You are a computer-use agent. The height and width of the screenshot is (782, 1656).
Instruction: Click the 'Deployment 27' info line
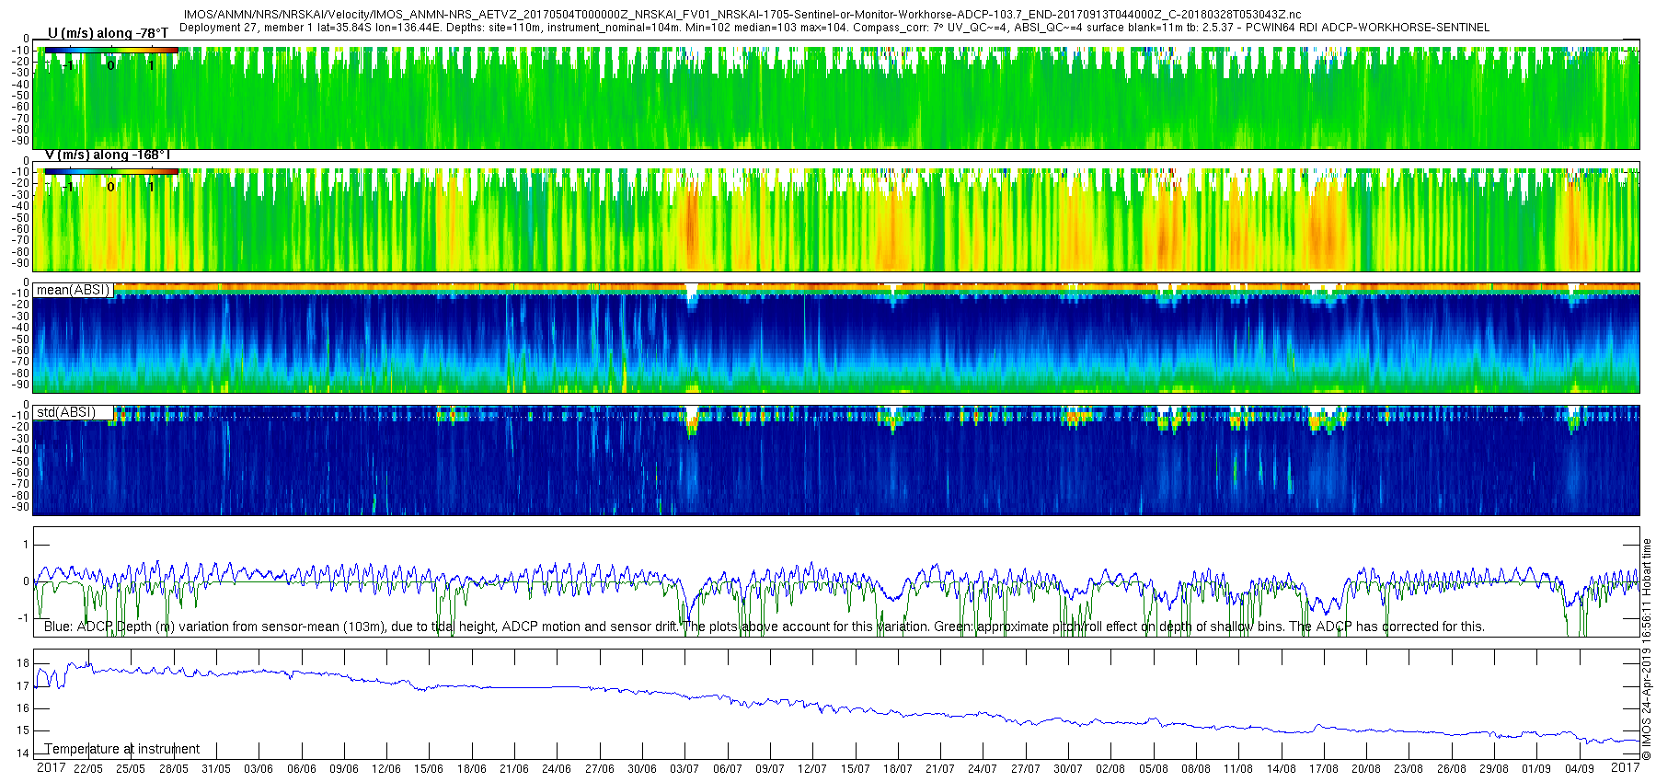(834, 28)
